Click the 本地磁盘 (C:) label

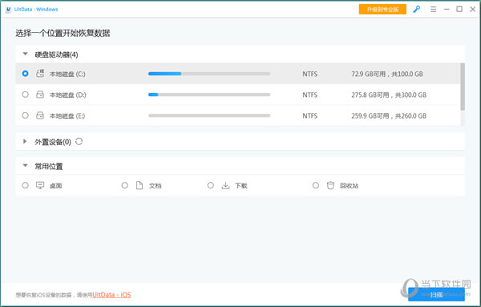click(x=67, y=75)
